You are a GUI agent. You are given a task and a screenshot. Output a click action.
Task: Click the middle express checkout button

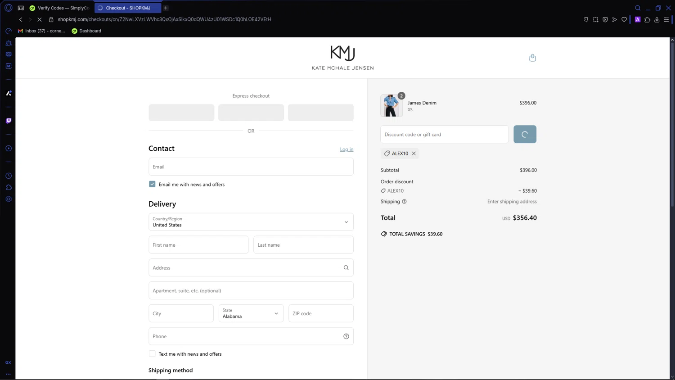(251, 113)
